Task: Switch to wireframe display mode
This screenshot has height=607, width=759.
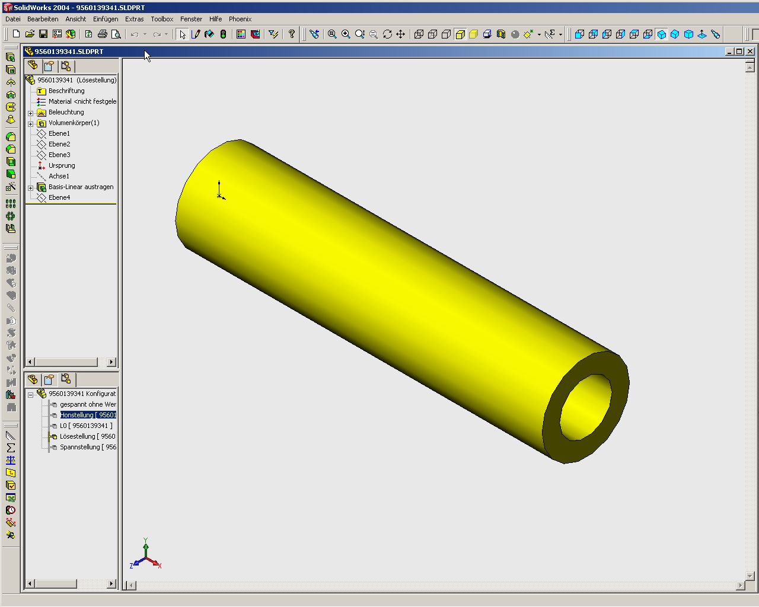Action: (x=419, y=34)
